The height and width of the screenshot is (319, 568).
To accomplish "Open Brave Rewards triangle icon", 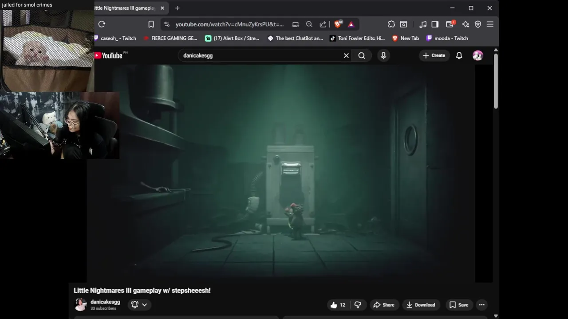I will click(x=351, y=24).
